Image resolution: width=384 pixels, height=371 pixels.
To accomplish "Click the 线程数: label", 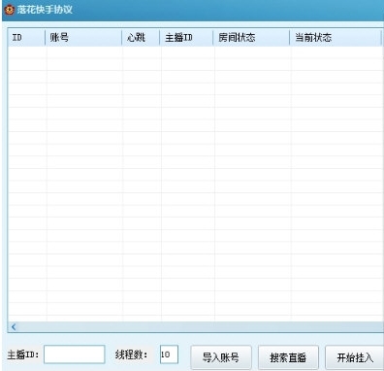I will (131, 354).
